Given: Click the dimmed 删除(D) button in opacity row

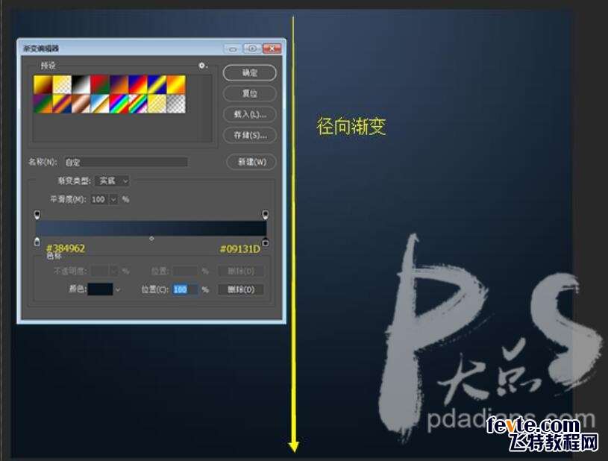Looking at the screenshot, I should click(x=240, y=271).
